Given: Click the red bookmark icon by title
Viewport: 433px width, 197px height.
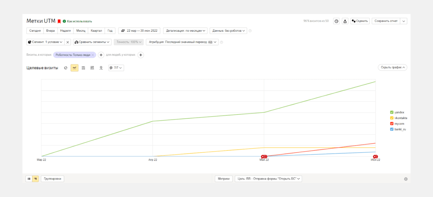Looking at the screenshot, I should point(59,21).
